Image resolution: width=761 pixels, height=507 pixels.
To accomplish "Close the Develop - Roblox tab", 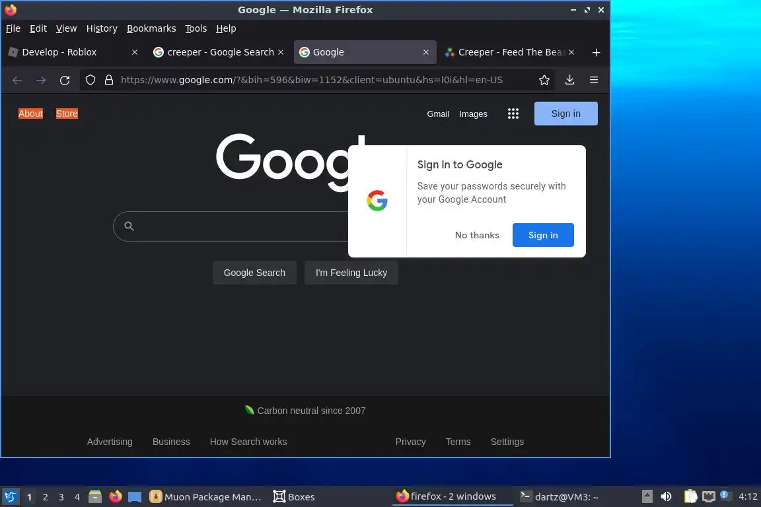I will 135,52.
